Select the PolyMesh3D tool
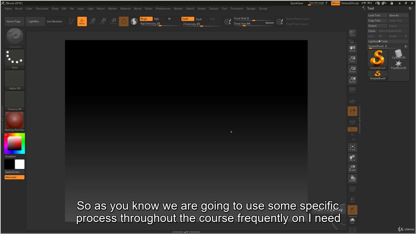The image size is (416, 234). click(x=398, y=65)
